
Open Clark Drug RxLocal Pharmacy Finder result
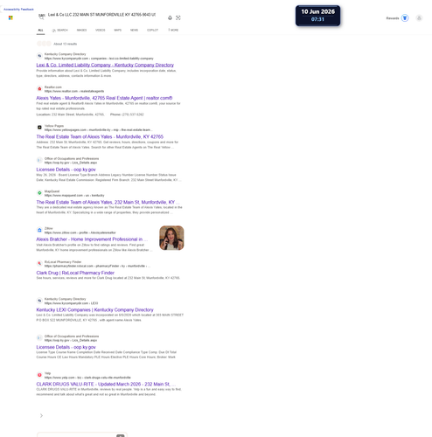[75, 273]
